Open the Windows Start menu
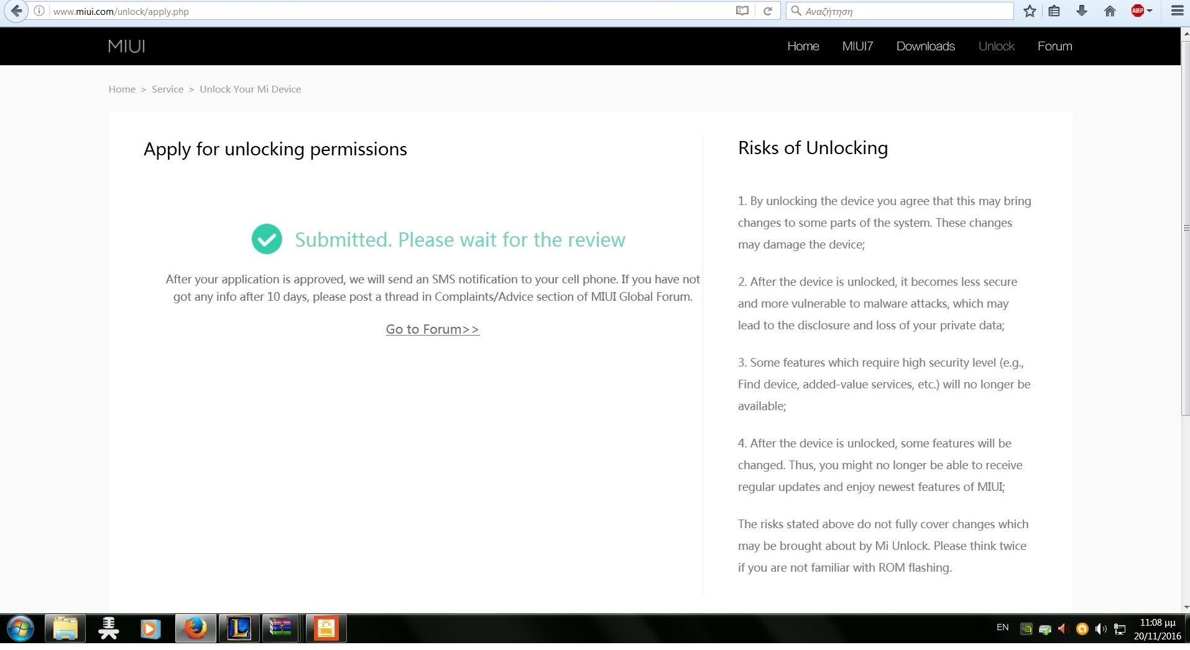This screenshot has width=1190, height=650. click(x=21, y=629)
